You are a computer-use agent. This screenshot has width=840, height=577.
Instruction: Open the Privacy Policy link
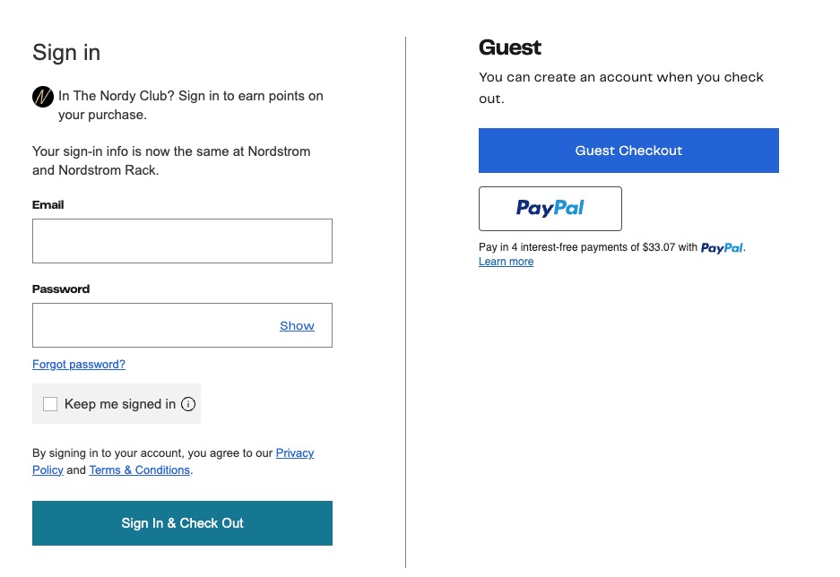(x=294, y=453)
